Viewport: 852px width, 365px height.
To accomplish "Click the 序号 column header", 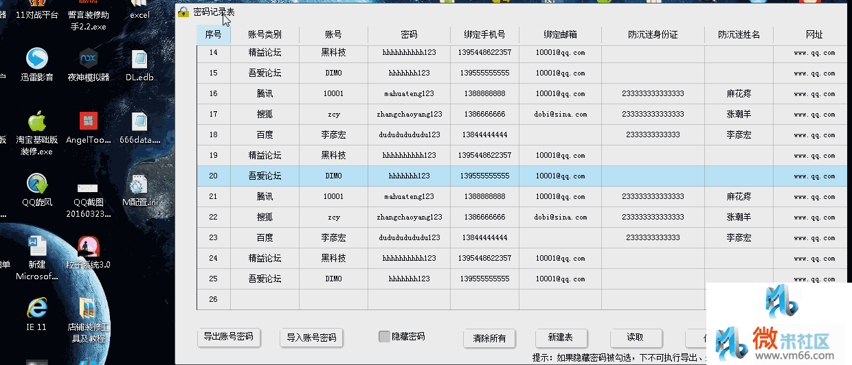I will point(214,34).
